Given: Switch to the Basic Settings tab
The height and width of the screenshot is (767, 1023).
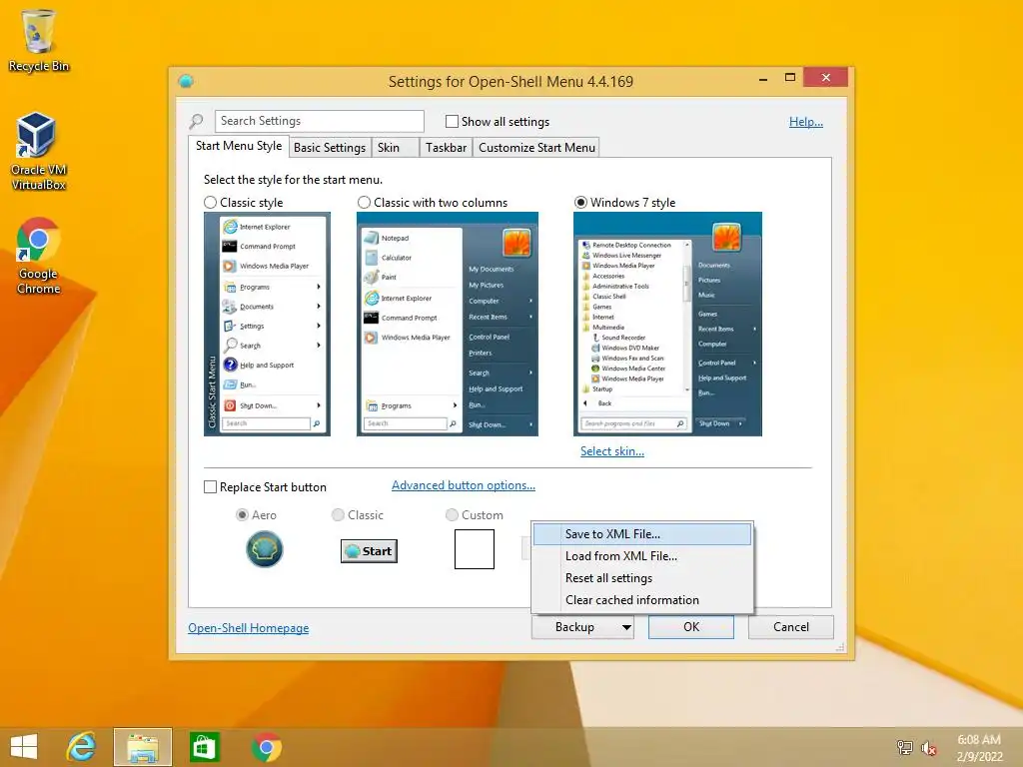Looking at the screenshot, I should [330, 148].
